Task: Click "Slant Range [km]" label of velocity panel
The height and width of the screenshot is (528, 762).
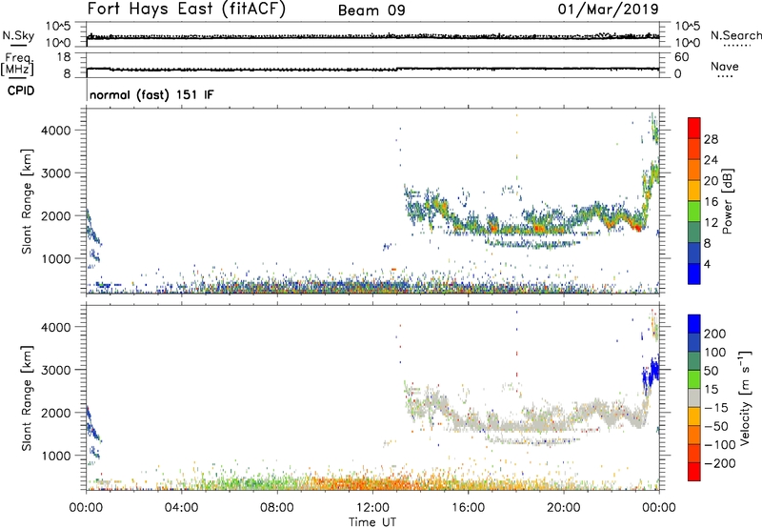Action: [x=27, y=398]
